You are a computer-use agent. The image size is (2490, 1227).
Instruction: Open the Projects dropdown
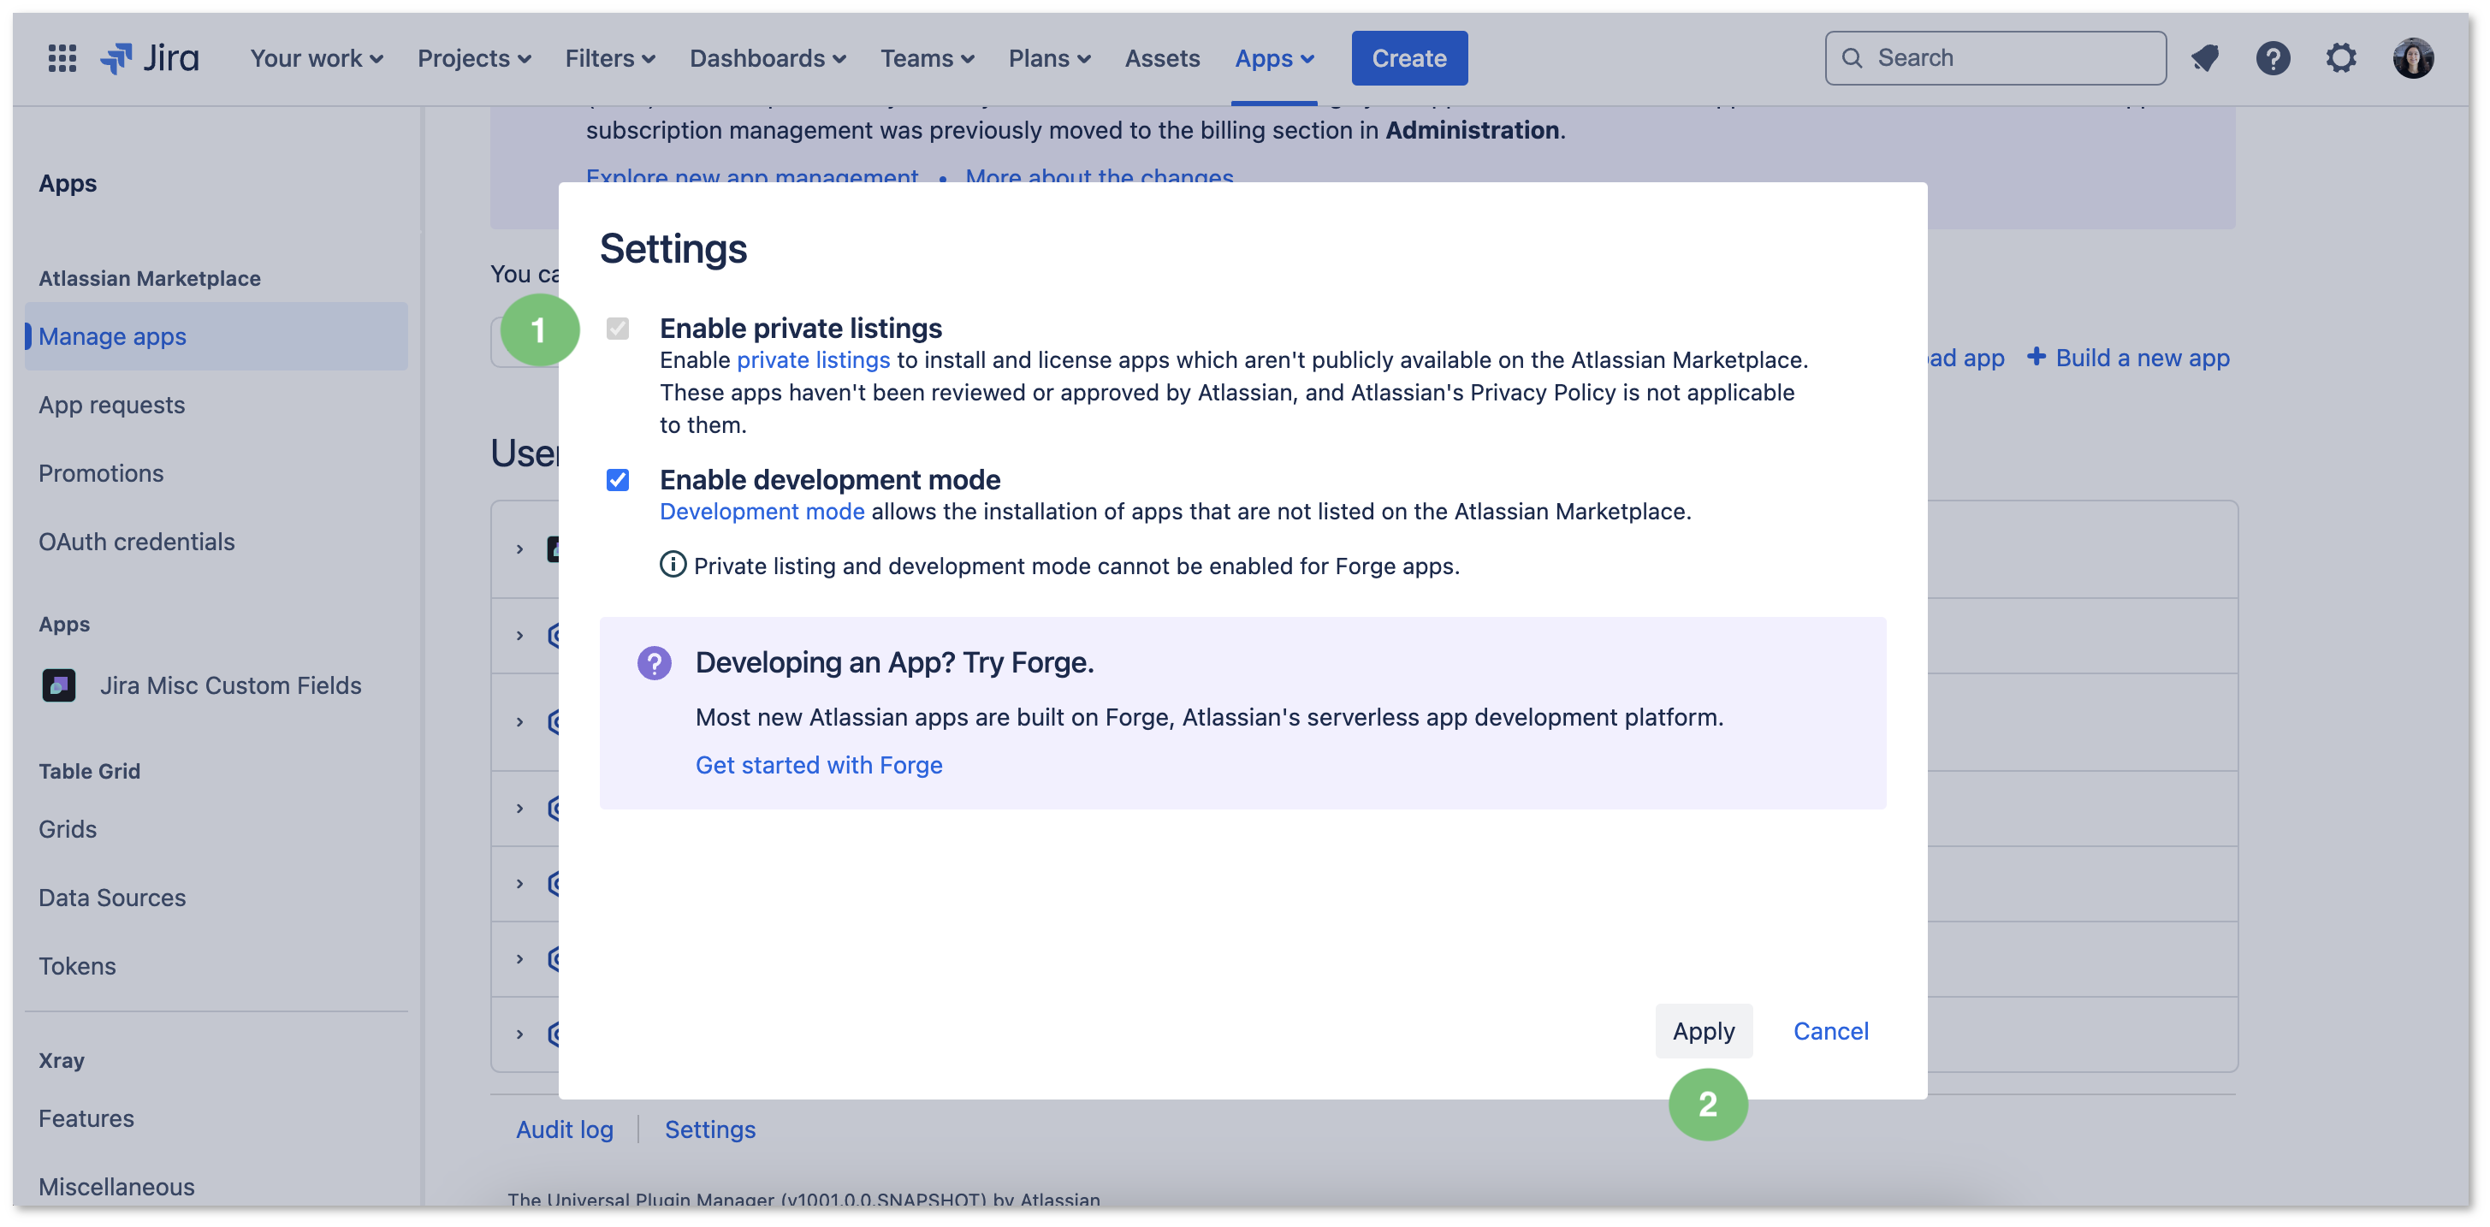(475, 58)
